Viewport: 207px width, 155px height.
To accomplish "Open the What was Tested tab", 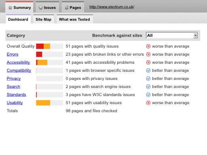I will click(74, 19).
